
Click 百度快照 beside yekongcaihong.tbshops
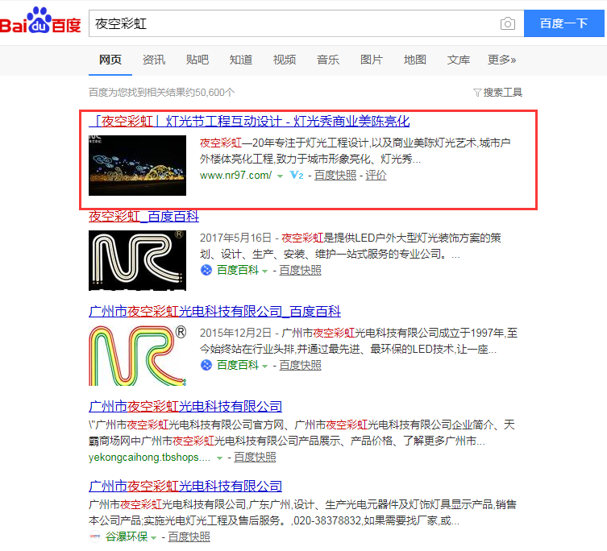tap(255, 458)
